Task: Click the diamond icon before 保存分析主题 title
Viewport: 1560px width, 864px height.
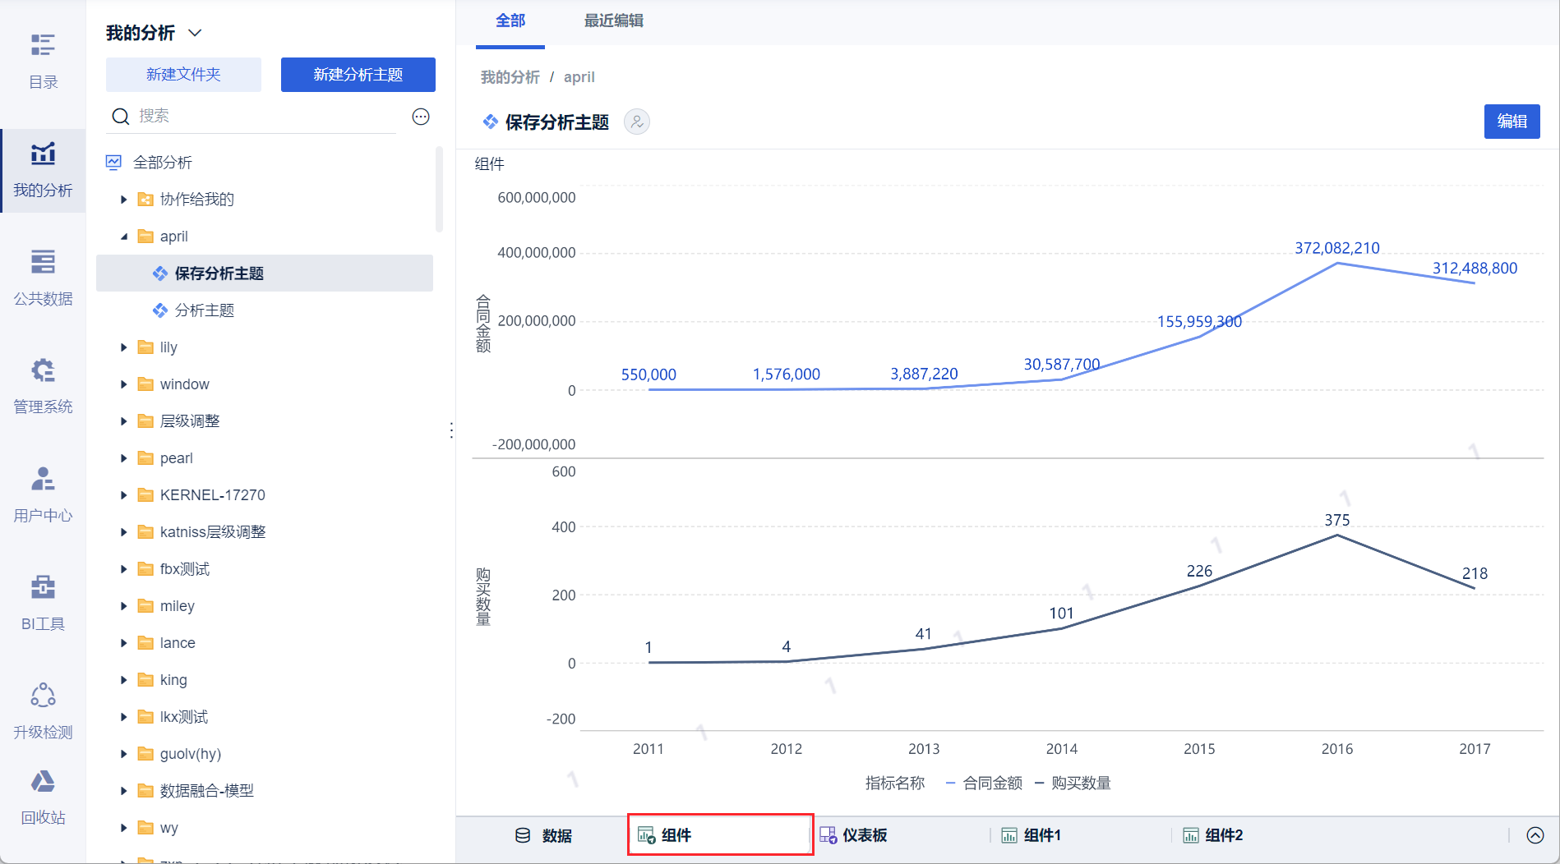Action: click(x=491, y=122)
